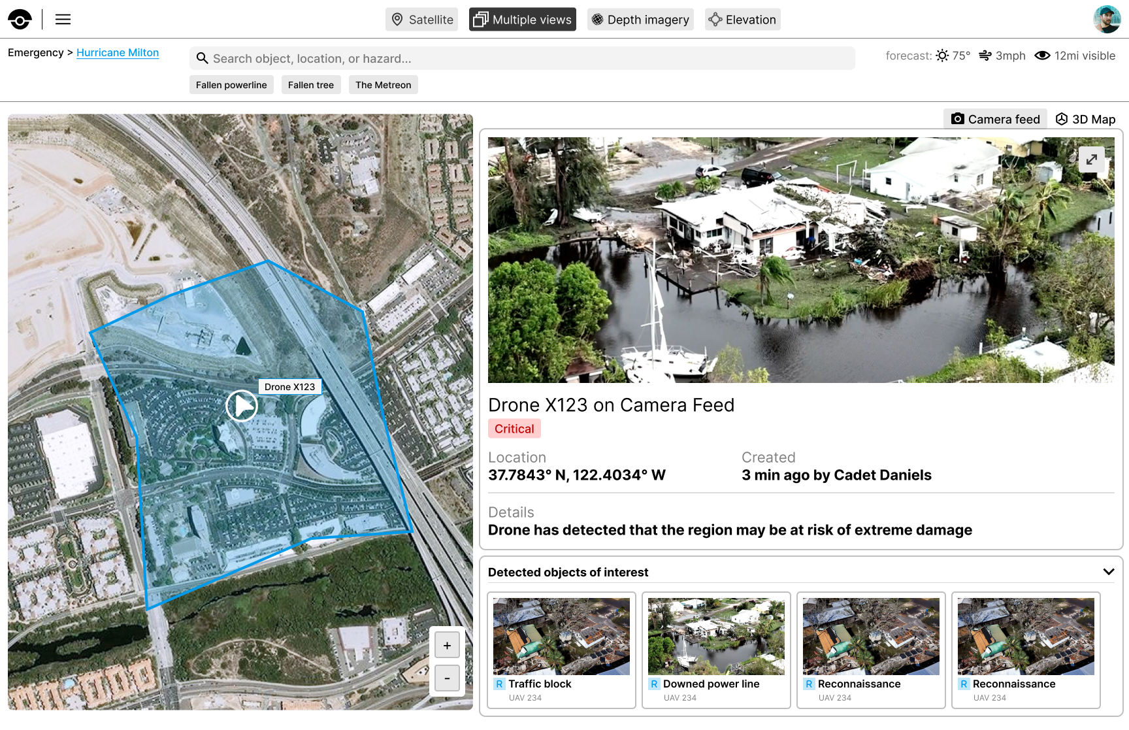Open the Hurricane Milton breadcrumb link
The image size is (1129, 730).
tap(118, 53)
